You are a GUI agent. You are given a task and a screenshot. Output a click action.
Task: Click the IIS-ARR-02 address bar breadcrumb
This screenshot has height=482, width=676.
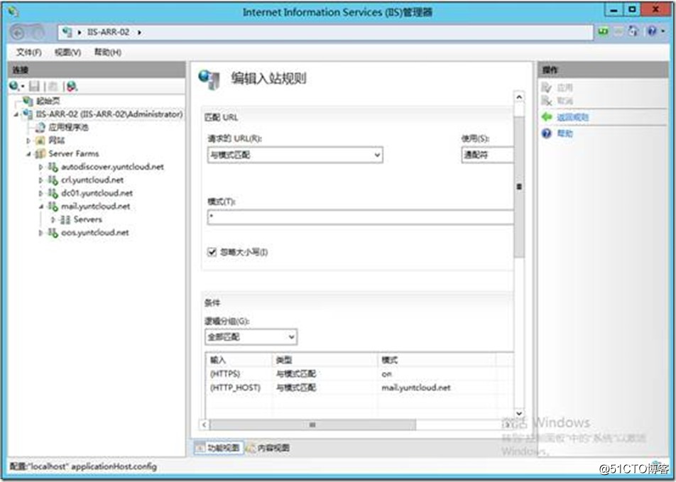(x=108, y=33)
